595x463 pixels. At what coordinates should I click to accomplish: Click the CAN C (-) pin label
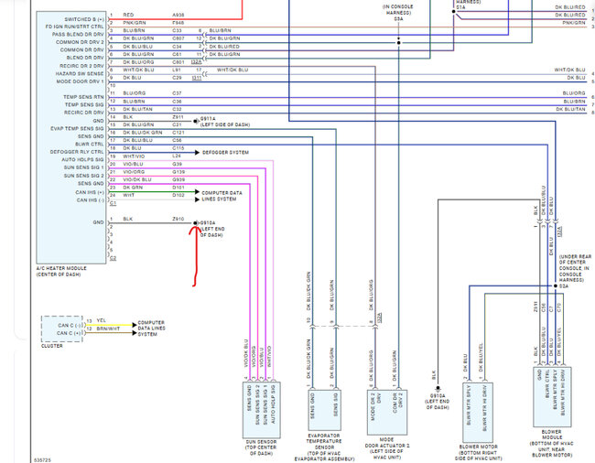coord(70,326)
